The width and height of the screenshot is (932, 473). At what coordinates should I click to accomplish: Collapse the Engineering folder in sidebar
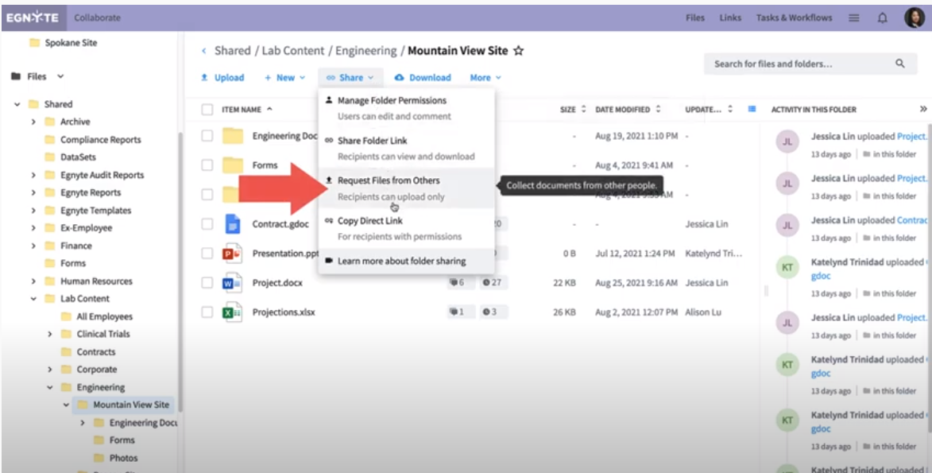click(x=50, y=388)
